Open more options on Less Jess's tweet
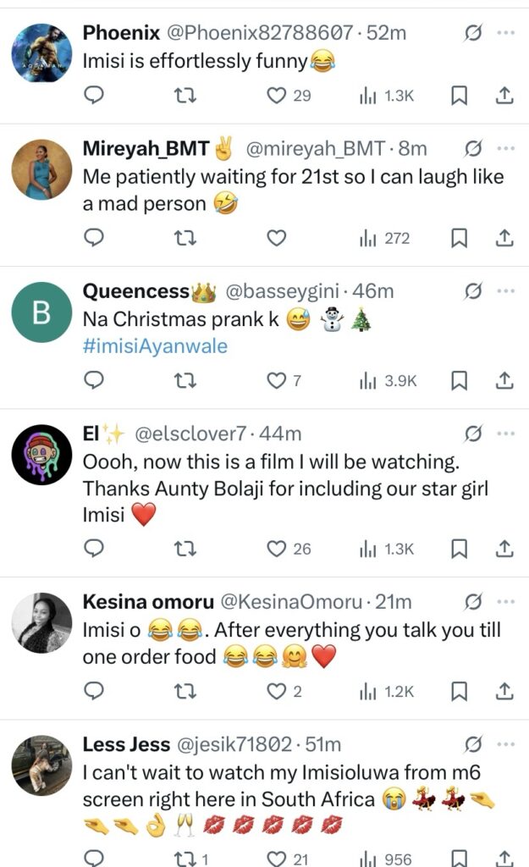 click(506, 744)
